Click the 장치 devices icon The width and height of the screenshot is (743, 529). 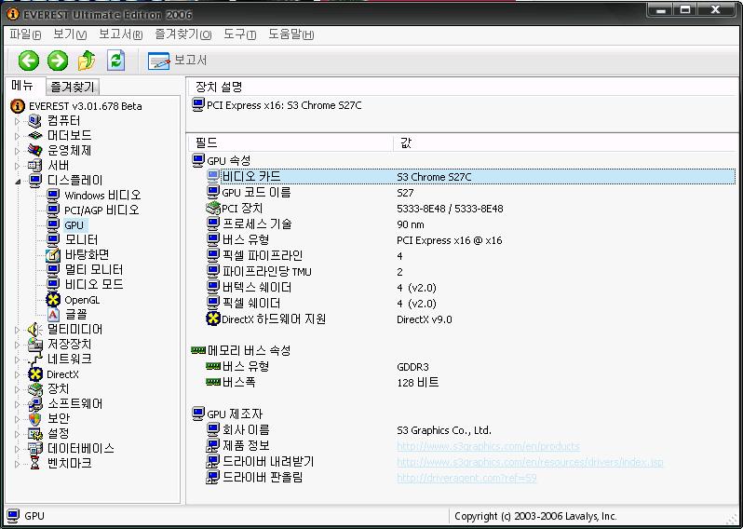click(x=34, y=389)
